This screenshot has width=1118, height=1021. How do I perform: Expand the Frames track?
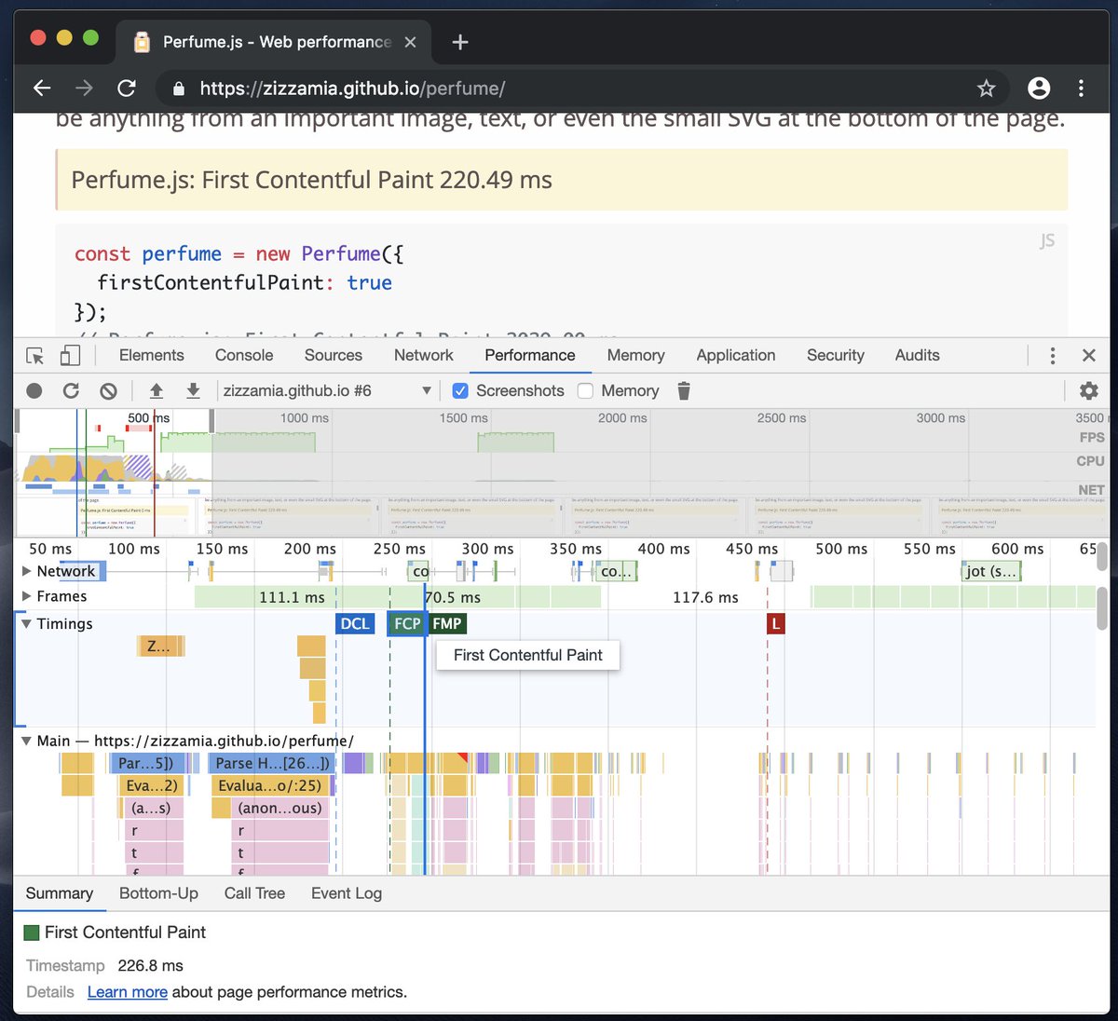click(27, 596)
